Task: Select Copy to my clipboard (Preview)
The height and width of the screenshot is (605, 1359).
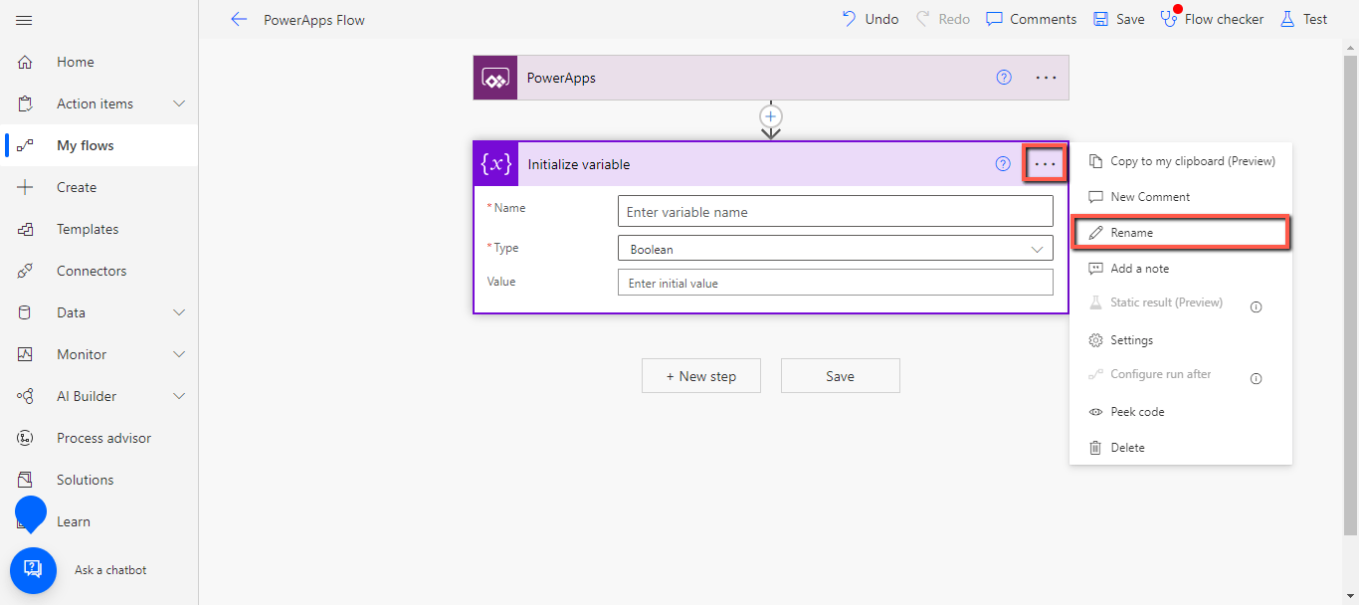Action: 1181,161
